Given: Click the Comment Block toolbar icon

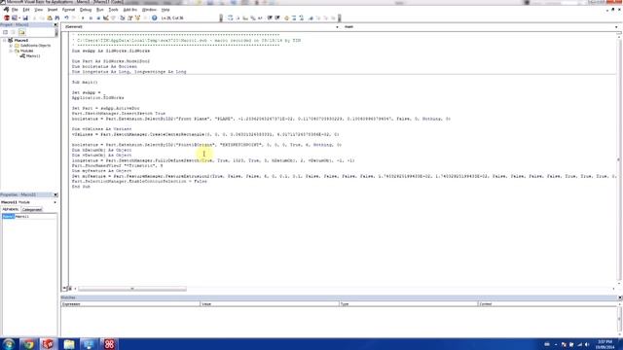Looking at the screenshot, I should 294,17.
